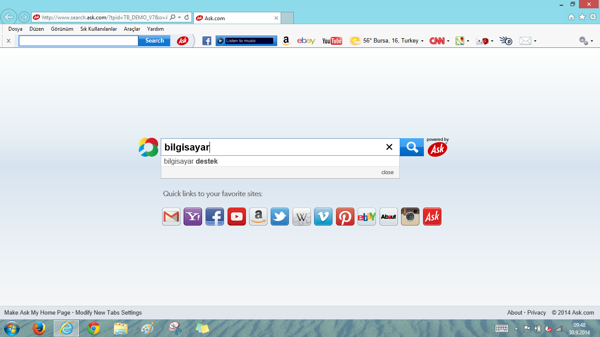Open the Sık Kullanılanlar menu
Viewport: 600px width, 337px height.
(98, 29)
